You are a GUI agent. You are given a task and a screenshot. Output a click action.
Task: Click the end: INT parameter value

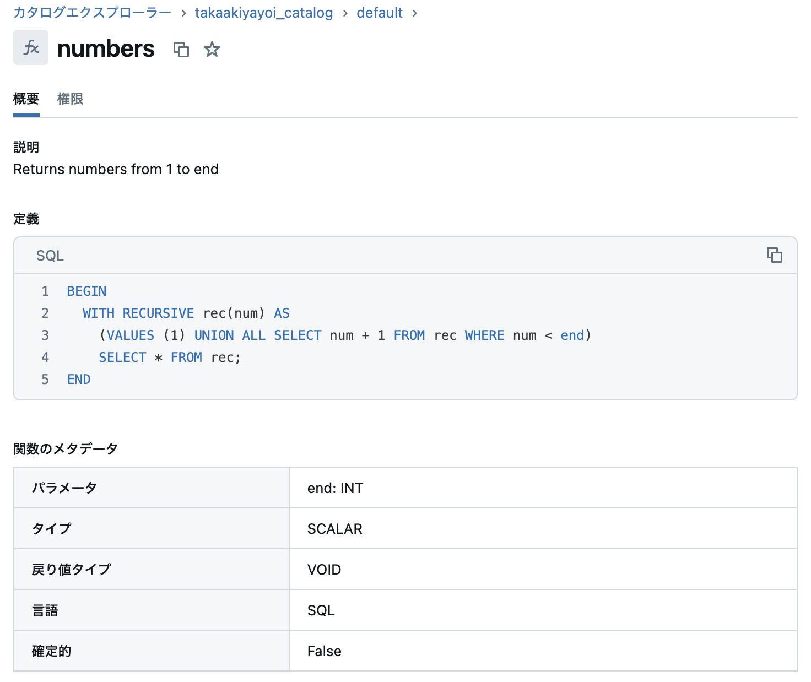[x=335, y=488]
